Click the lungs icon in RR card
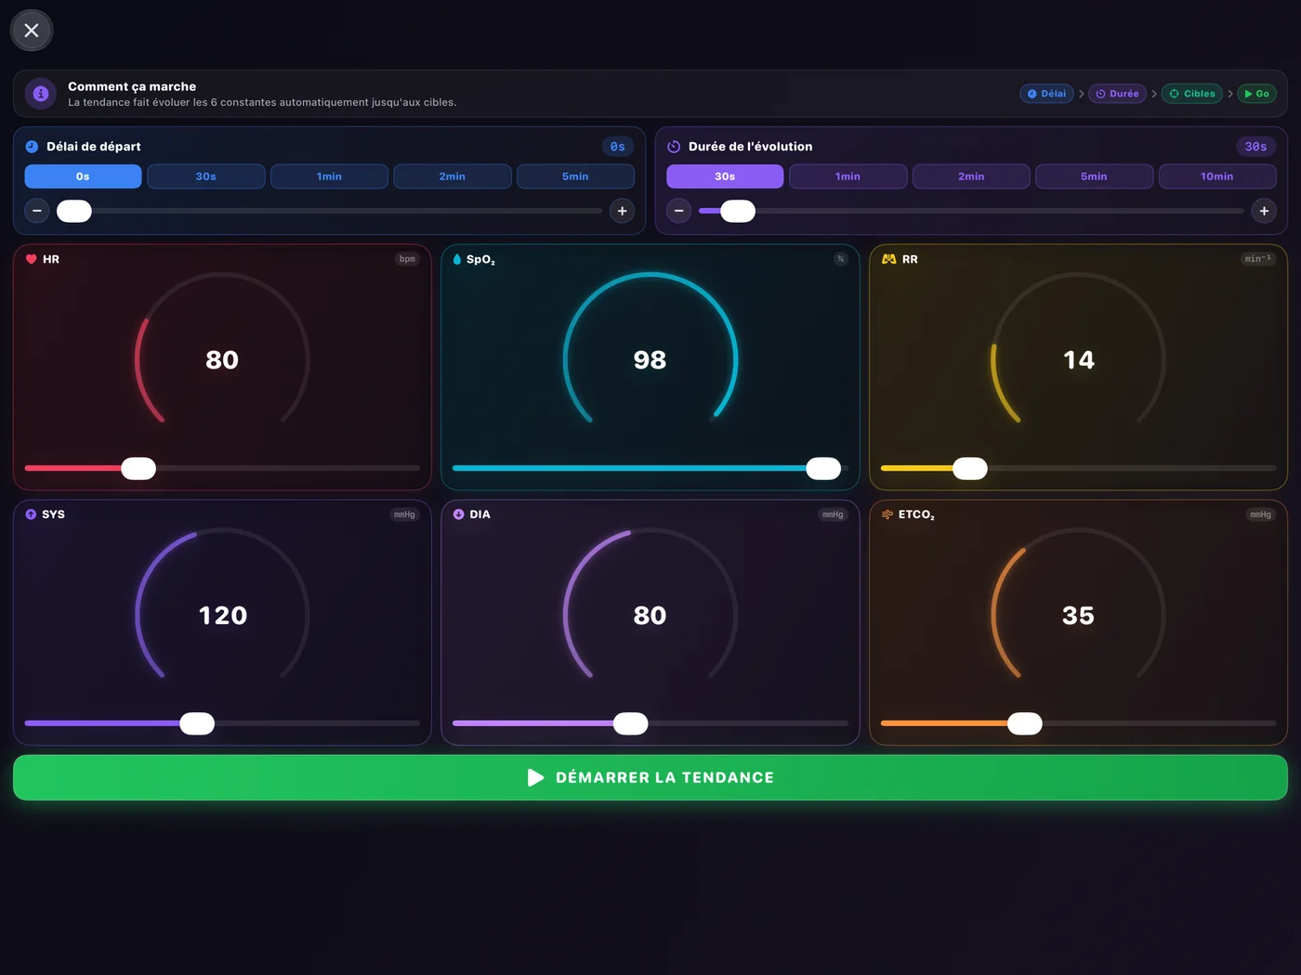This screenshot has height=975, width=1301. [889, 259]
